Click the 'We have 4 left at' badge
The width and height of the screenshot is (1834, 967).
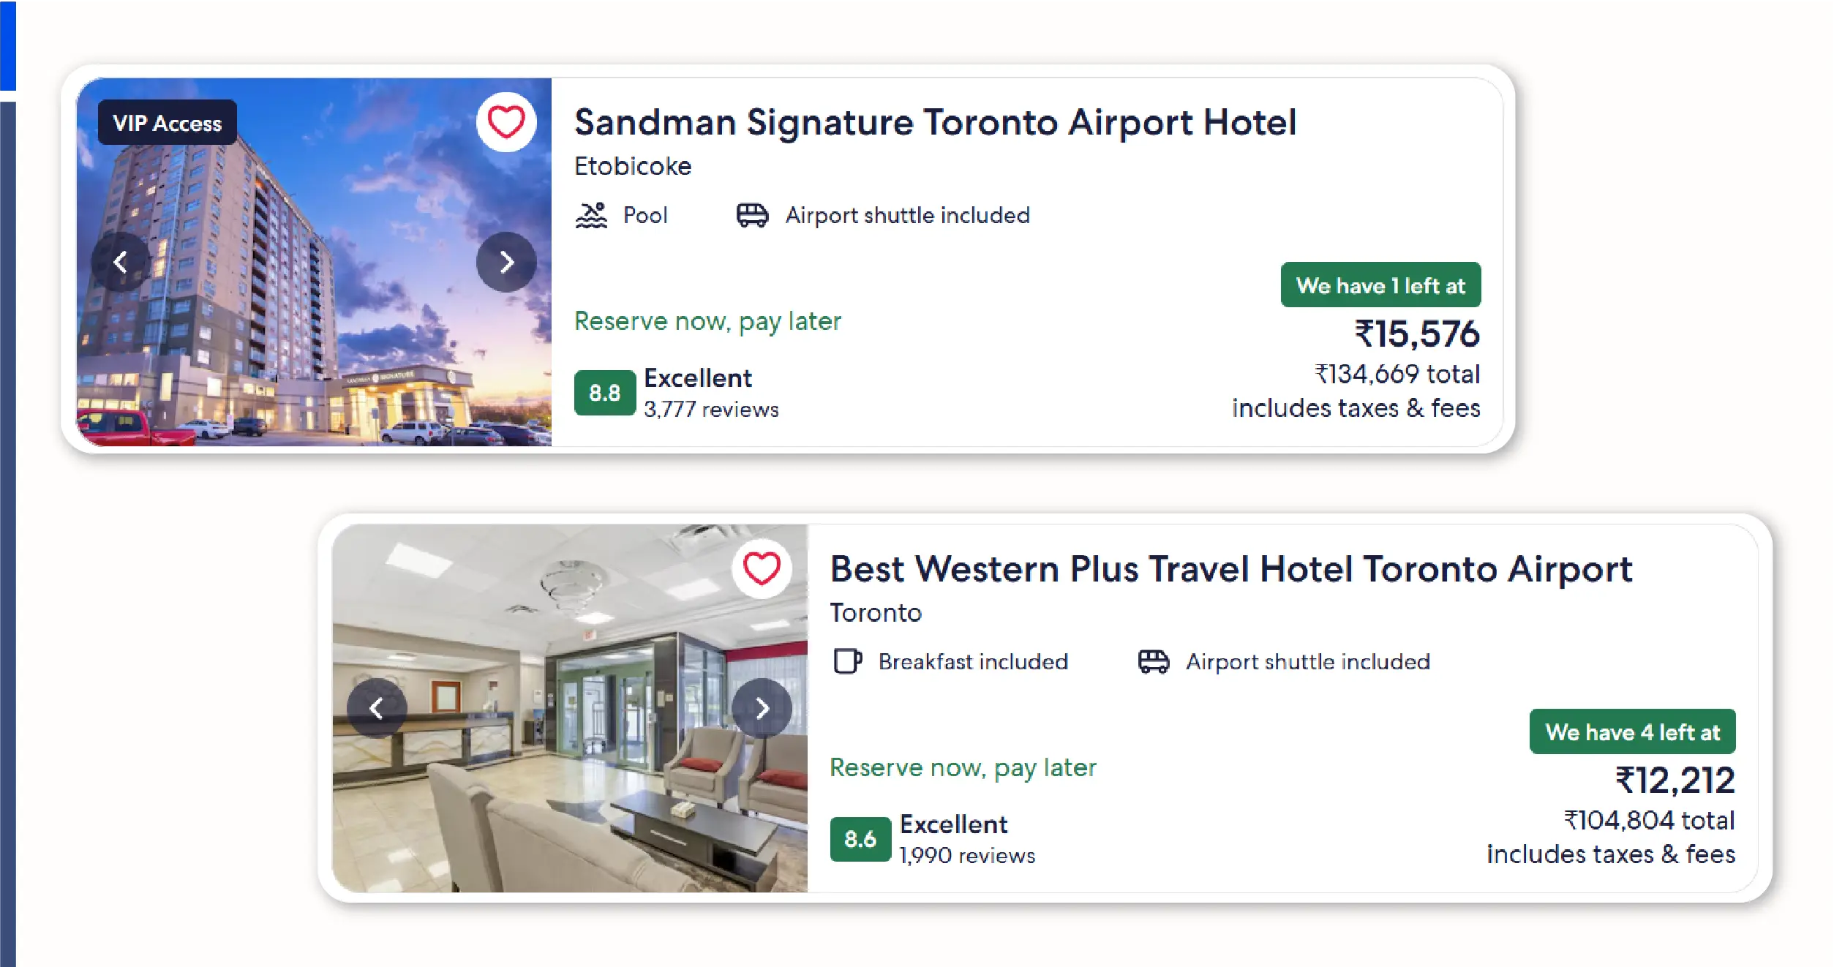coord(1632,731)
